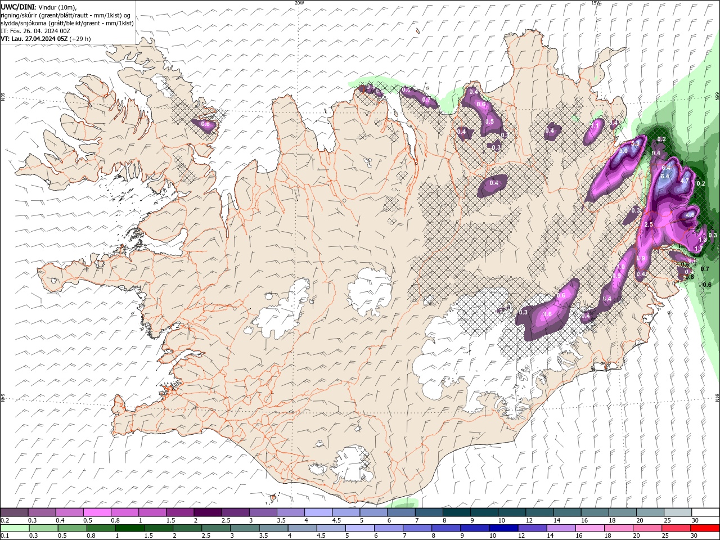The width and height of the screenshot is (720, 540).
Task: Click the 1.0 value label in the east
Action: coord(620,267)
